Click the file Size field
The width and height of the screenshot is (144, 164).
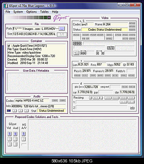click(34, 34)
